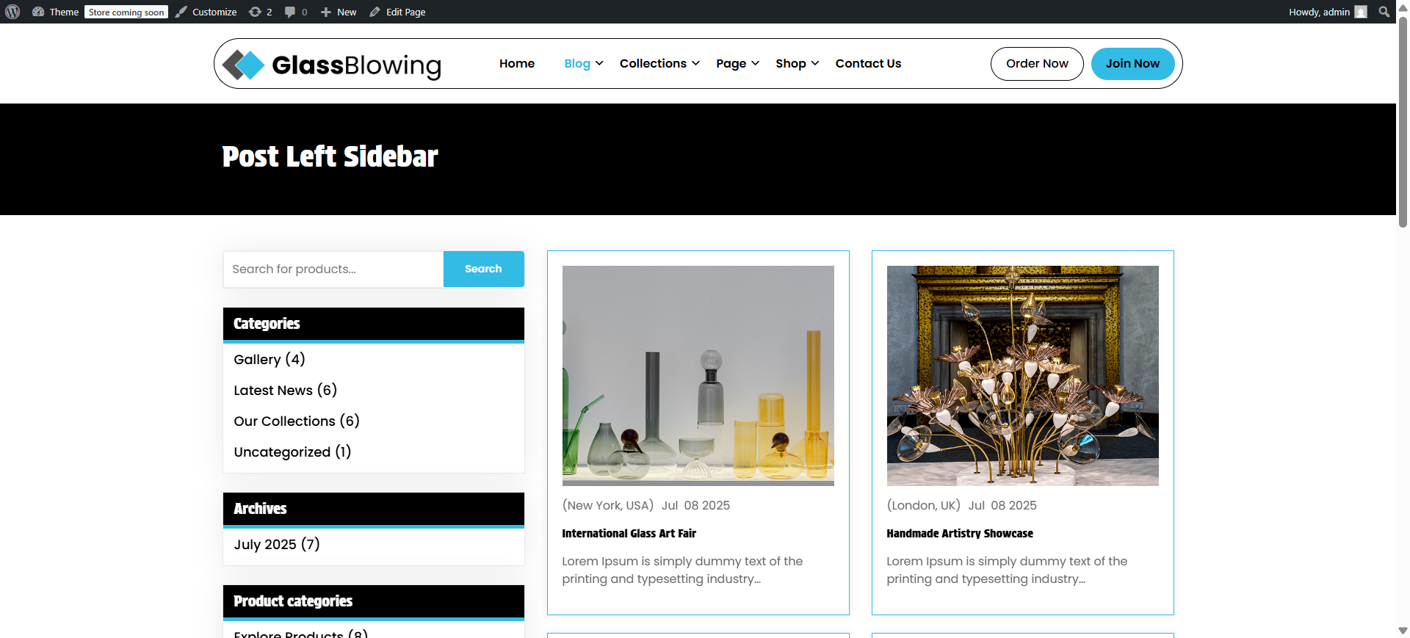Select the scrollbar down arrow

tap(1403, 631)
